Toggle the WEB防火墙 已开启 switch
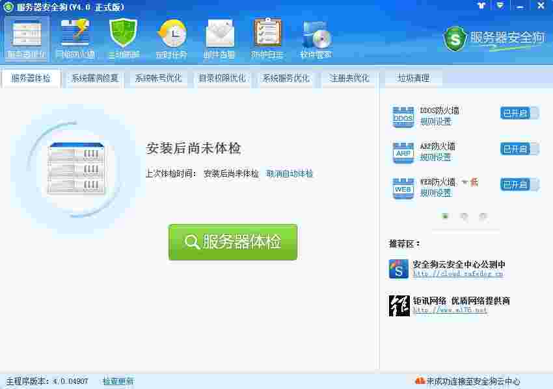Screen dimensions: 553x389 pos(519,184)
